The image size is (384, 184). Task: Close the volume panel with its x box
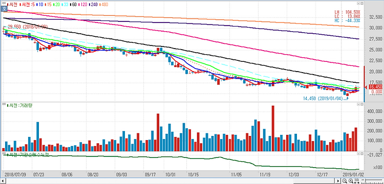[x=361, y=104]
